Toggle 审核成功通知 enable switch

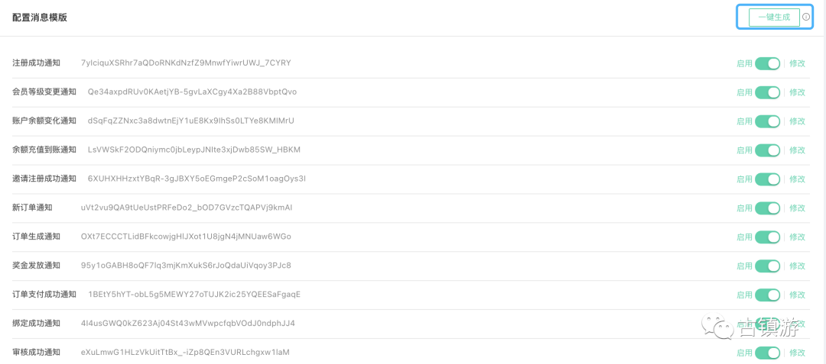(x=768, y=352)
